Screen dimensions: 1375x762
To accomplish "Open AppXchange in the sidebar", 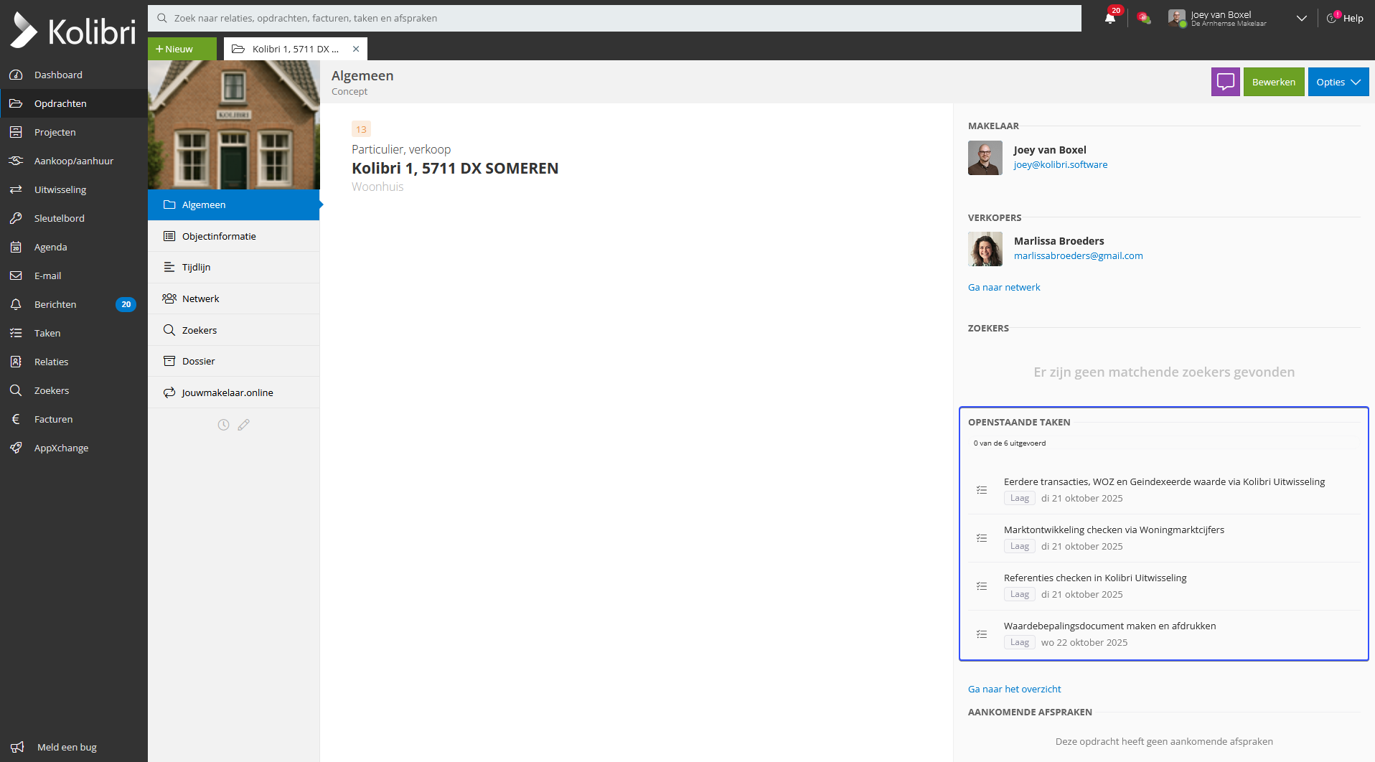I will coord(61,448).
